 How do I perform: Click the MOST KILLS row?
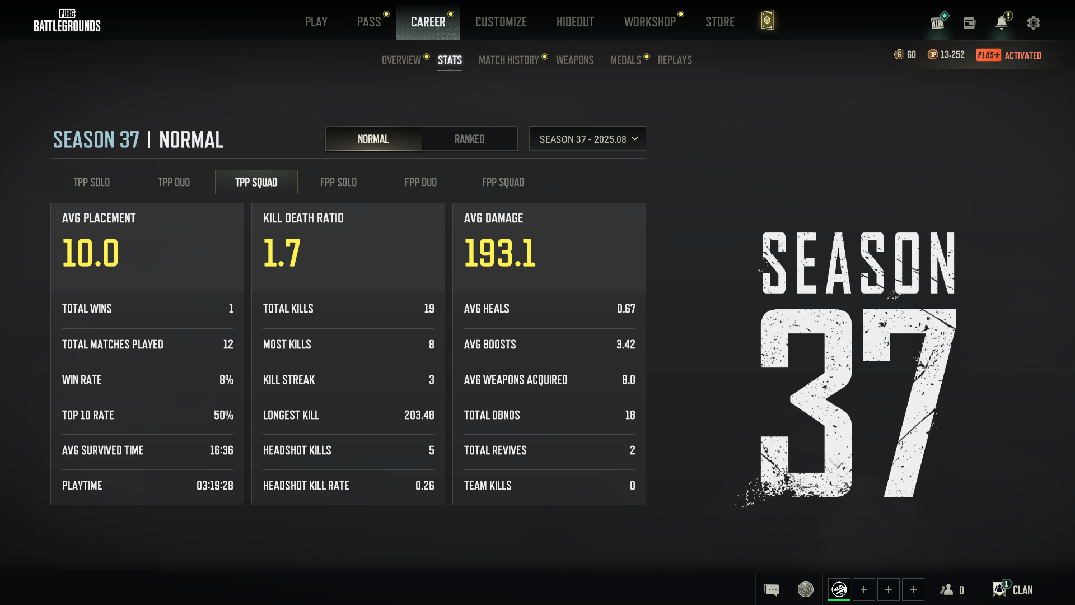[x=349, y=345]
